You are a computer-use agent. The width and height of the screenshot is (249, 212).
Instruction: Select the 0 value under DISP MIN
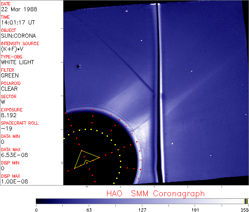(x=3, y=168)
